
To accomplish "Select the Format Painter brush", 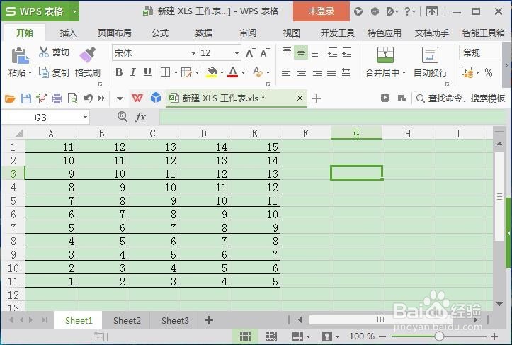I will 88,55.
